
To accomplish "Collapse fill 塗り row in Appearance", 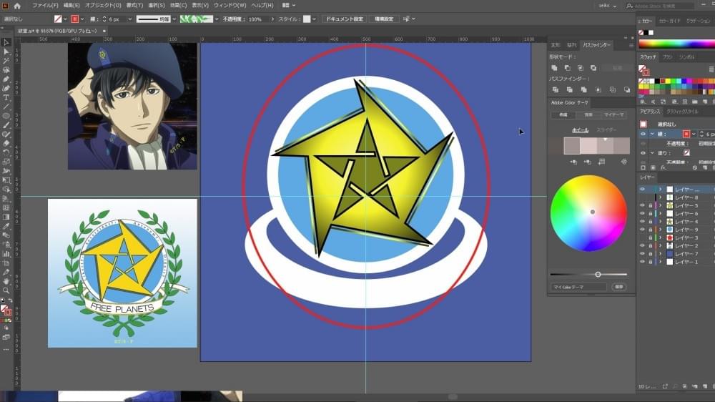I will pyautogui.click(x=652, y=153).
